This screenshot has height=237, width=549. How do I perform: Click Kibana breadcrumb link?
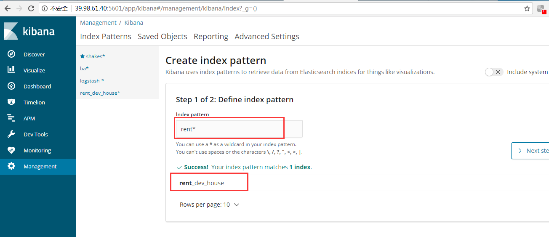134,23
